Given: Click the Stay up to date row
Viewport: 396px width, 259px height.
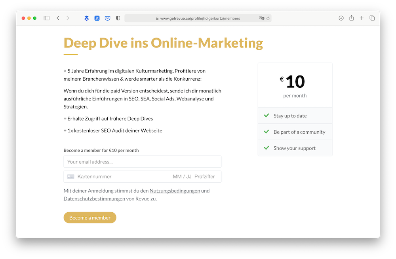Looking at the screenshot, I should click(x=295, y=116).
